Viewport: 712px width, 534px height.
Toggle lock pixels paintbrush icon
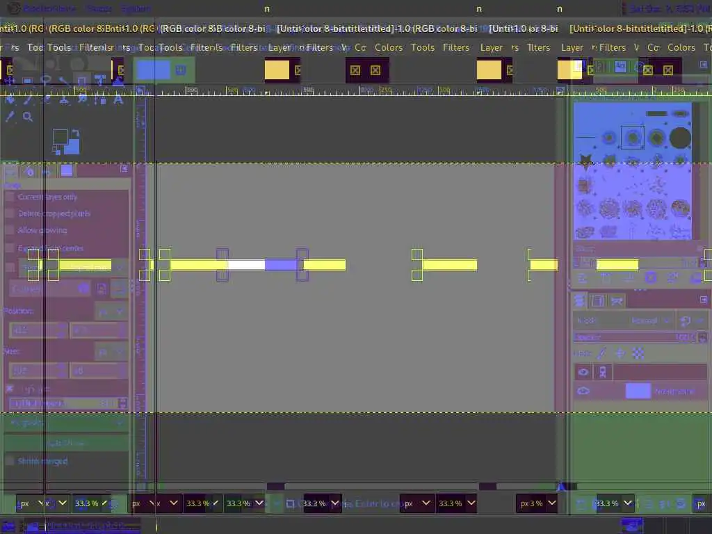601,353
